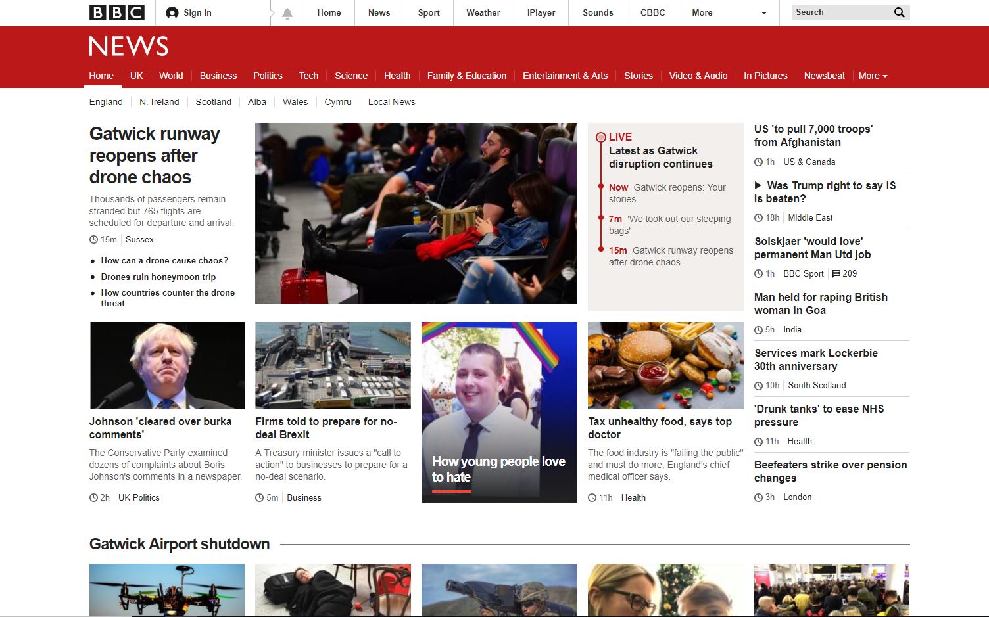
Task: Open US 'to pull 7,000 troops' story
Action: (x=813, y=135)
